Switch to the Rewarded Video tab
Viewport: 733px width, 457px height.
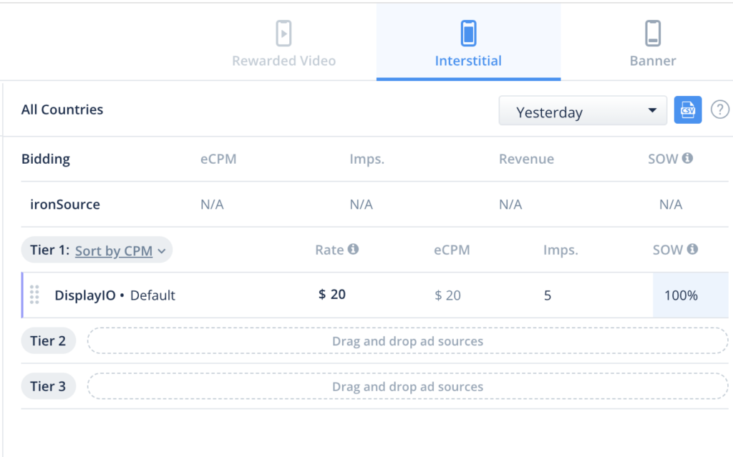283,43
